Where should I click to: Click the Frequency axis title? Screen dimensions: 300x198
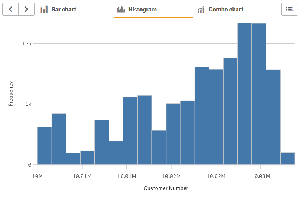tap(11, 93)
